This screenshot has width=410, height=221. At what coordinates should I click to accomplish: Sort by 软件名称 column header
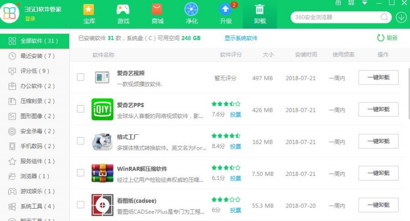pos(104,55)
